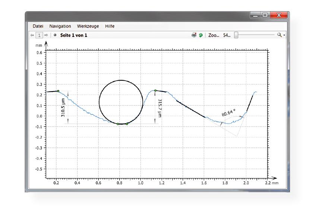Select the 80.64° angle label
This screenshot has width=316, height=211.
pos(228,113)
